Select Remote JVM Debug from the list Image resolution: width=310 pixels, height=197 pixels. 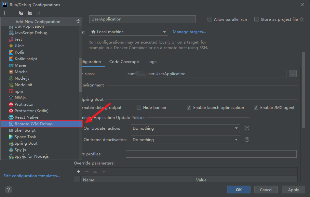click(34, 124)
